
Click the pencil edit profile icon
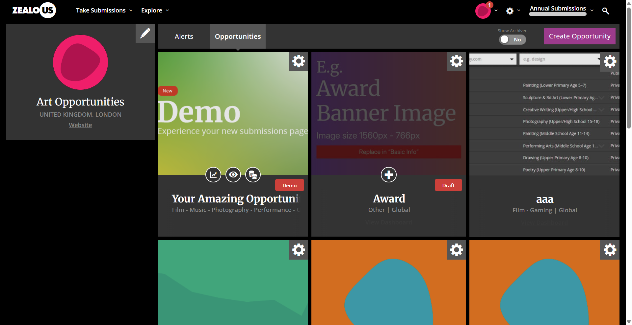tap(145, 34)
